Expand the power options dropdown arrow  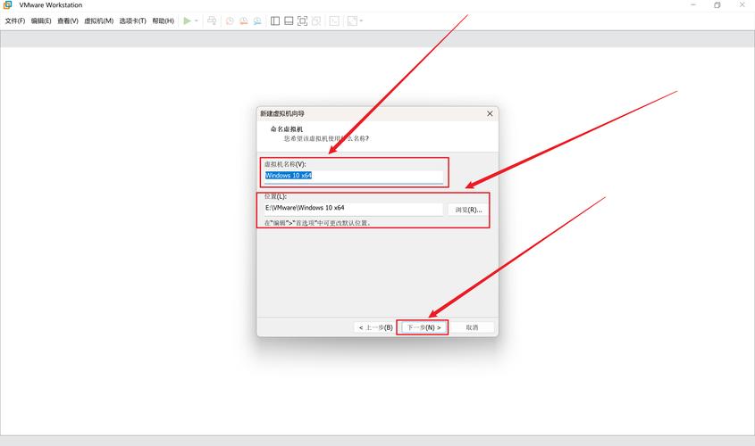coord(197,21)
